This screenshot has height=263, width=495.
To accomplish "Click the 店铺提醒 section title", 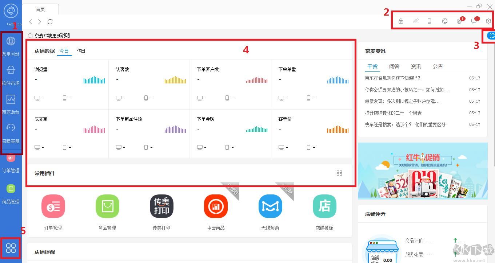I will (45, 252).
